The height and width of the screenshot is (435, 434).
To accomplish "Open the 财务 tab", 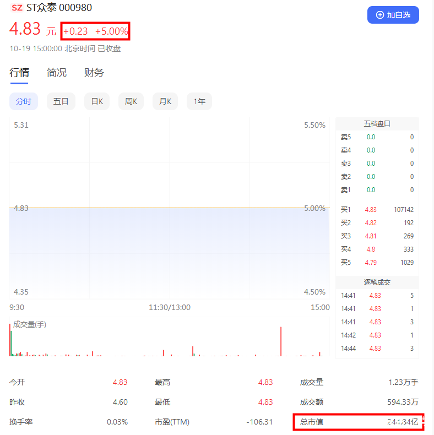I will tap(94, 73).
